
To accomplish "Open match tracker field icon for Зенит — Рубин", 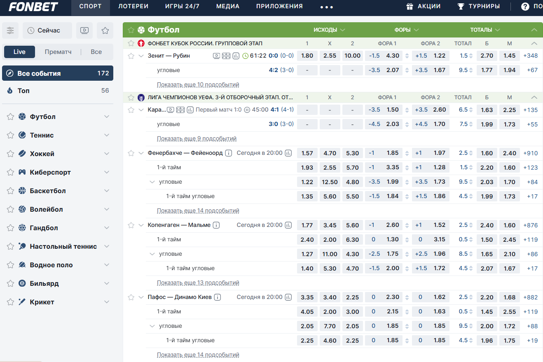I will point(226,56).
